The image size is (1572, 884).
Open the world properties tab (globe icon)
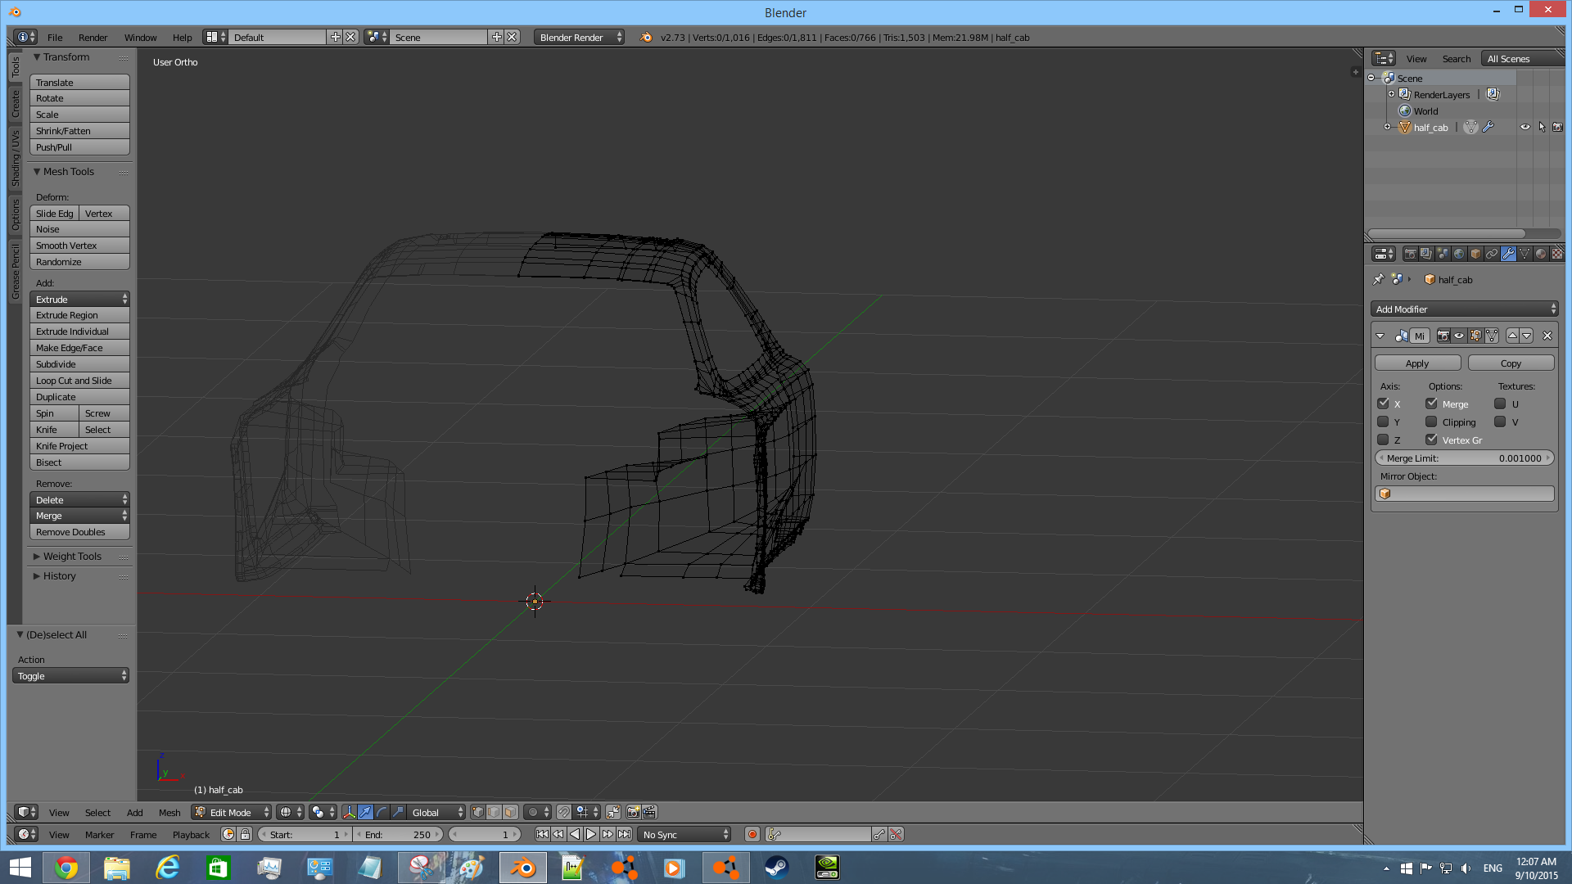click(1459, 254)
